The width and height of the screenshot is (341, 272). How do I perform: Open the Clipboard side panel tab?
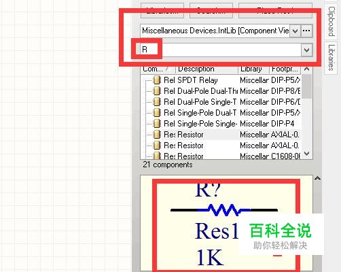(x=331, y=21)
